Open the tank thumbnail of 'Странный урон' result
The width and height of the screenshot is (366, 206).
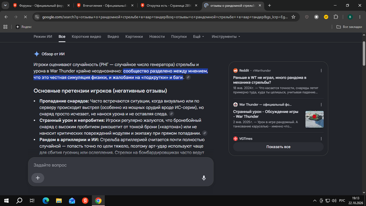pos(314,119)
